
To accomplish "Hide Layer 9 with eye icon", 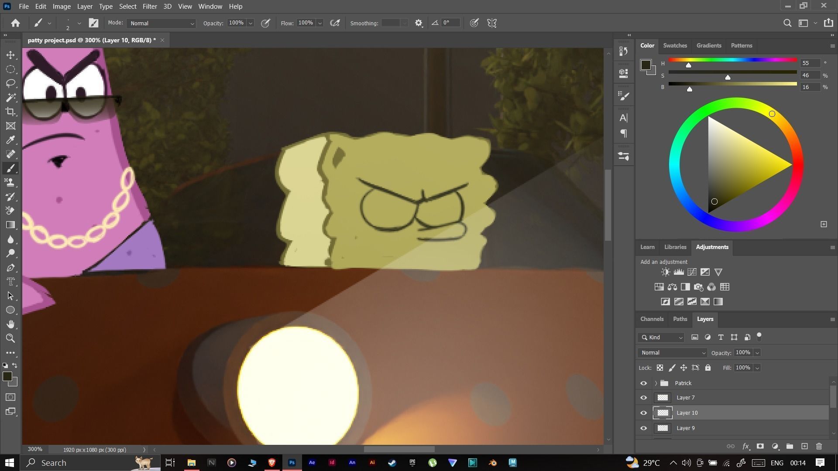I will click(644, 428).
